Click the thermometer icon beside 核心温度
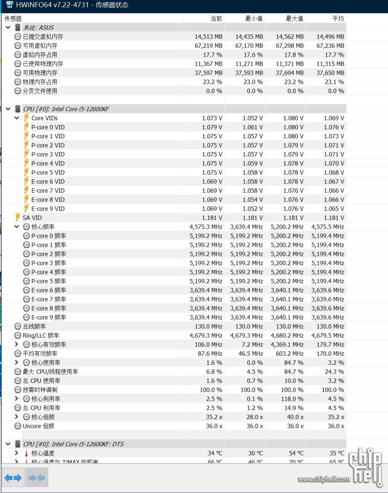388x493 pixels. (26, 453)
